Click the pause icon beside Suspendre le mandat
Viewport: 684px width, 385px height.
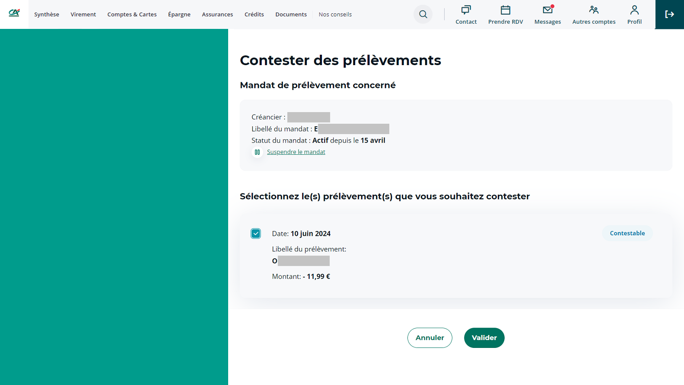(x=257, y=152)
